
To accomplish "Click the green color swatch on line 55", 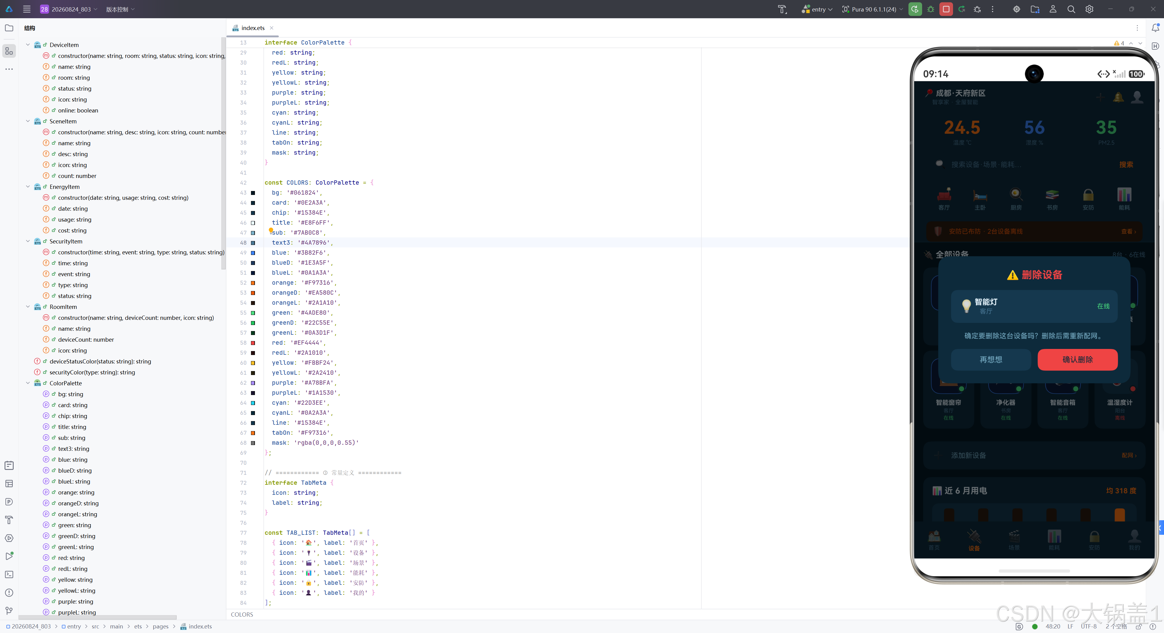I will tap(253, 313).
